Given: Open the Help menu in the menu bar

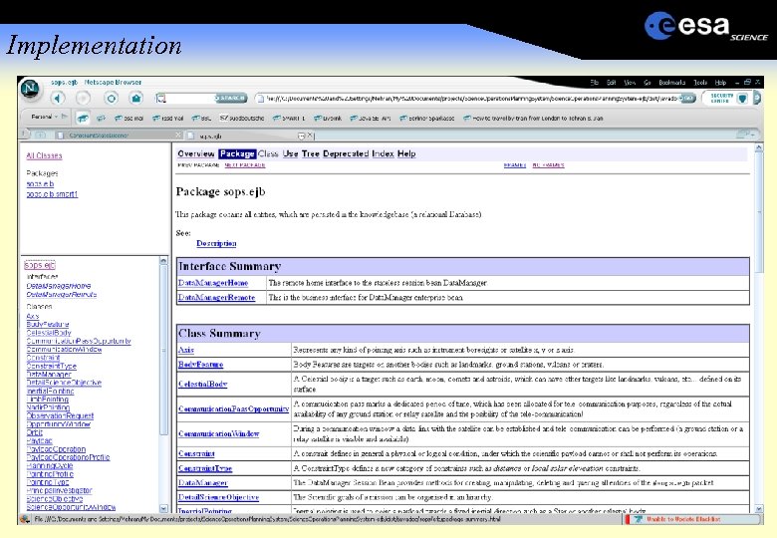Looking at the screenshot, I should pos(720,83).
